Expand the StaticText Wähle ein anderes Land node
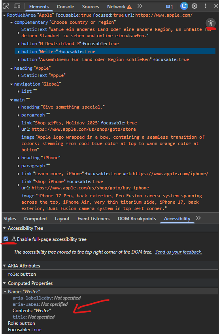The image size is (219, 334). click(x=19, y=32)
